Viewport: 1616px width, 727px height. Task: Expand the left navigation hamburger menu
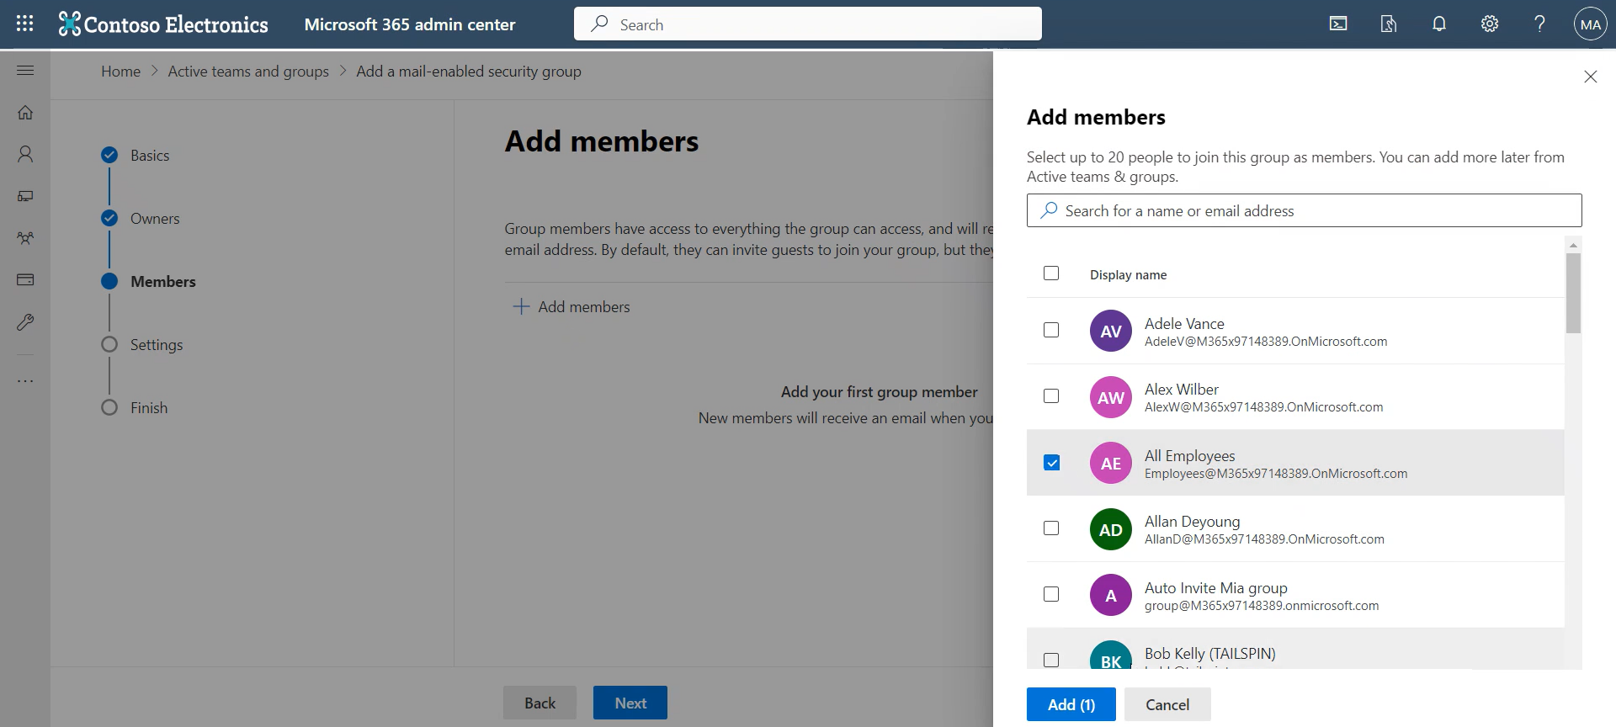(25, 70)
